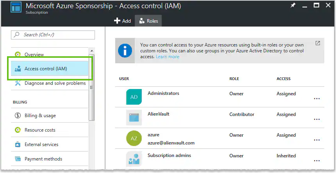Image resolution: width=336 pixels, height=173 pixels.
Task: Click the AZ avatar for azure
Action: click(134, 138)
